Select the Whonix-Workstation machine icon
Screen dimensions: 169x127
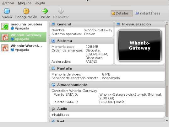point(5,48)
